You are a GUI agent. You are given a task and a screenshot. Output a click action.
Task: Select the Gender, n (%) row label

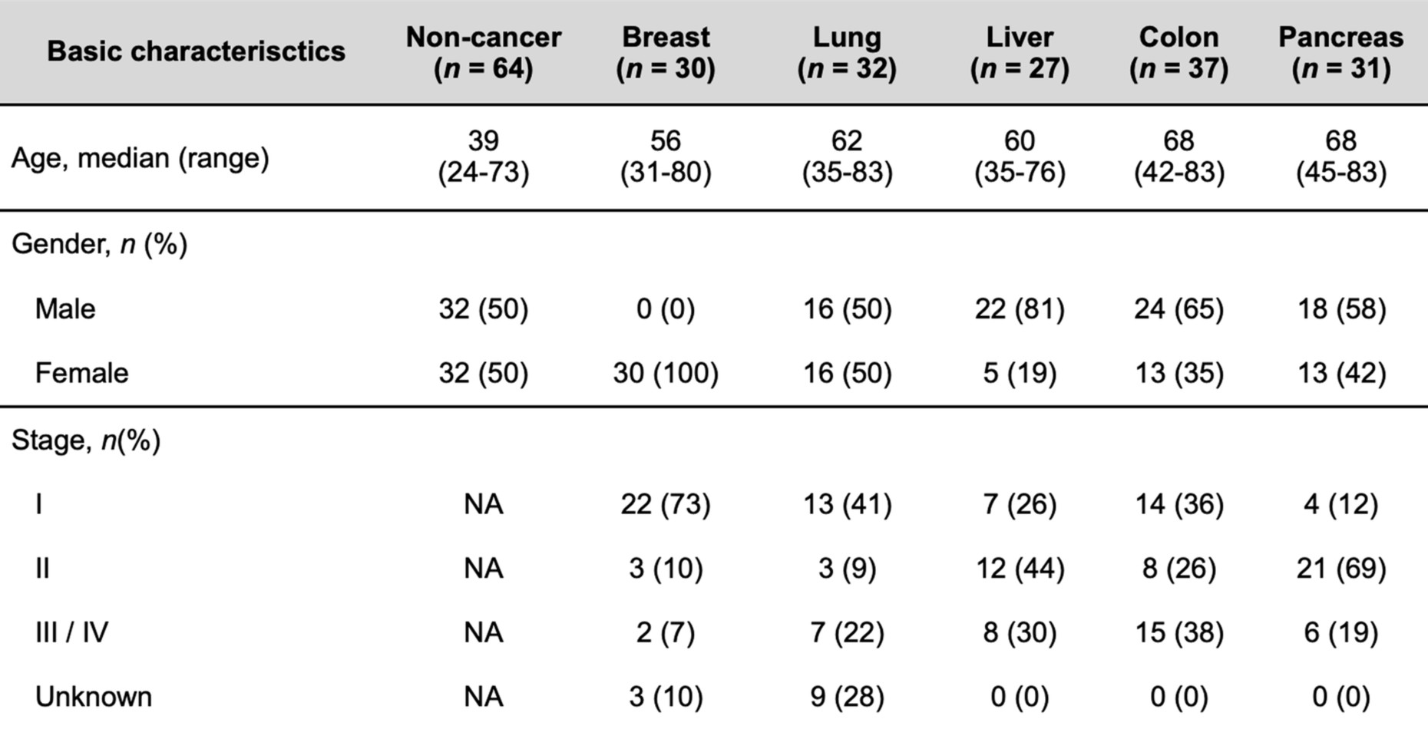pos(99,244)
